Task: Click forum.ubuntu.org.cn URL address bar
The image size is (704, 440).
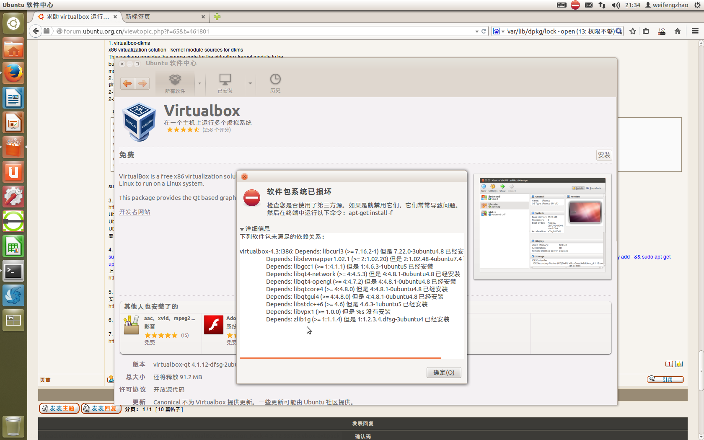Action: pos(267,31)
